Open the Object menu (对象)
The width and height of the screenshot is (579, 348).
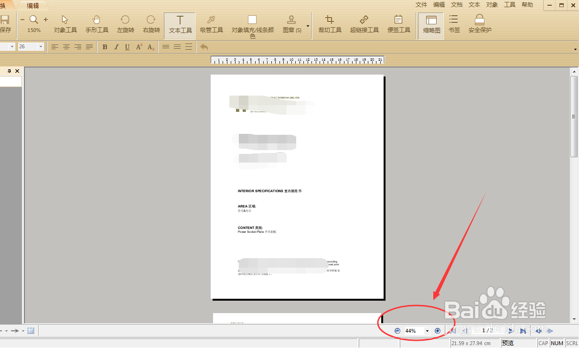click(492, 5)
